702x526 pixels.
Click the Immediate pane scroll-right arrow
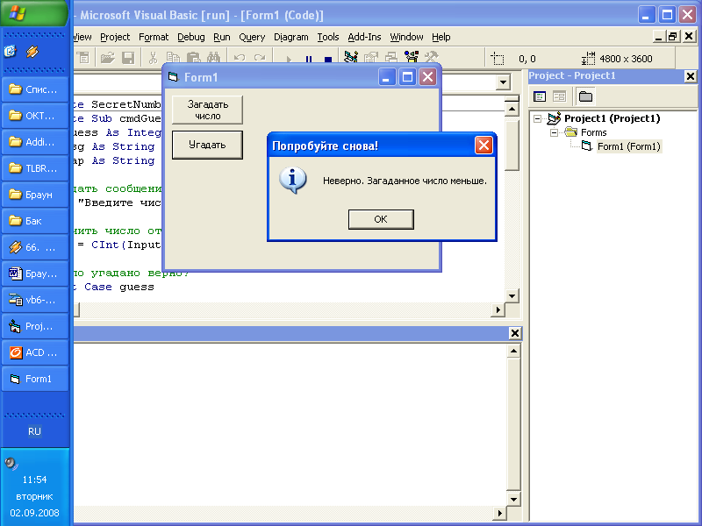499,513
